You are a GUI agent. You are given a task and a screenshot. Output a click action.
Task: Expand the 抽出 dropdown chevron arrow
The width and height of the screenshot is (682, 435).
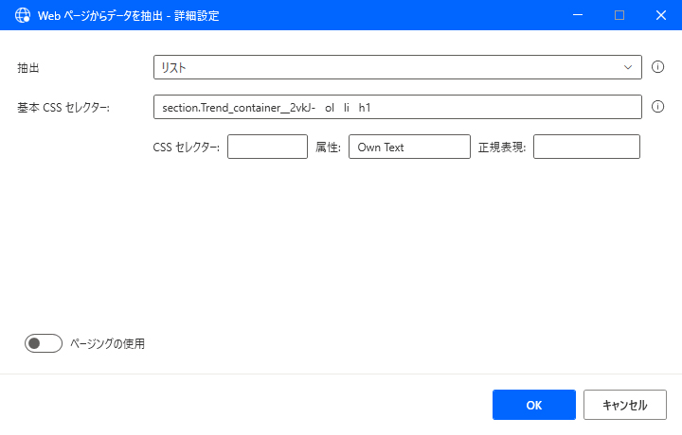628,67
